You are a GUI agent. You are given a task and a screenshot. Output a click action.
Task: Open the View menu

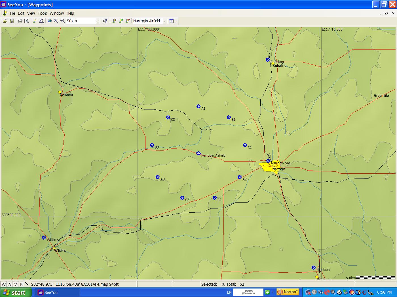pyautogui.click(x=31, y=13)
